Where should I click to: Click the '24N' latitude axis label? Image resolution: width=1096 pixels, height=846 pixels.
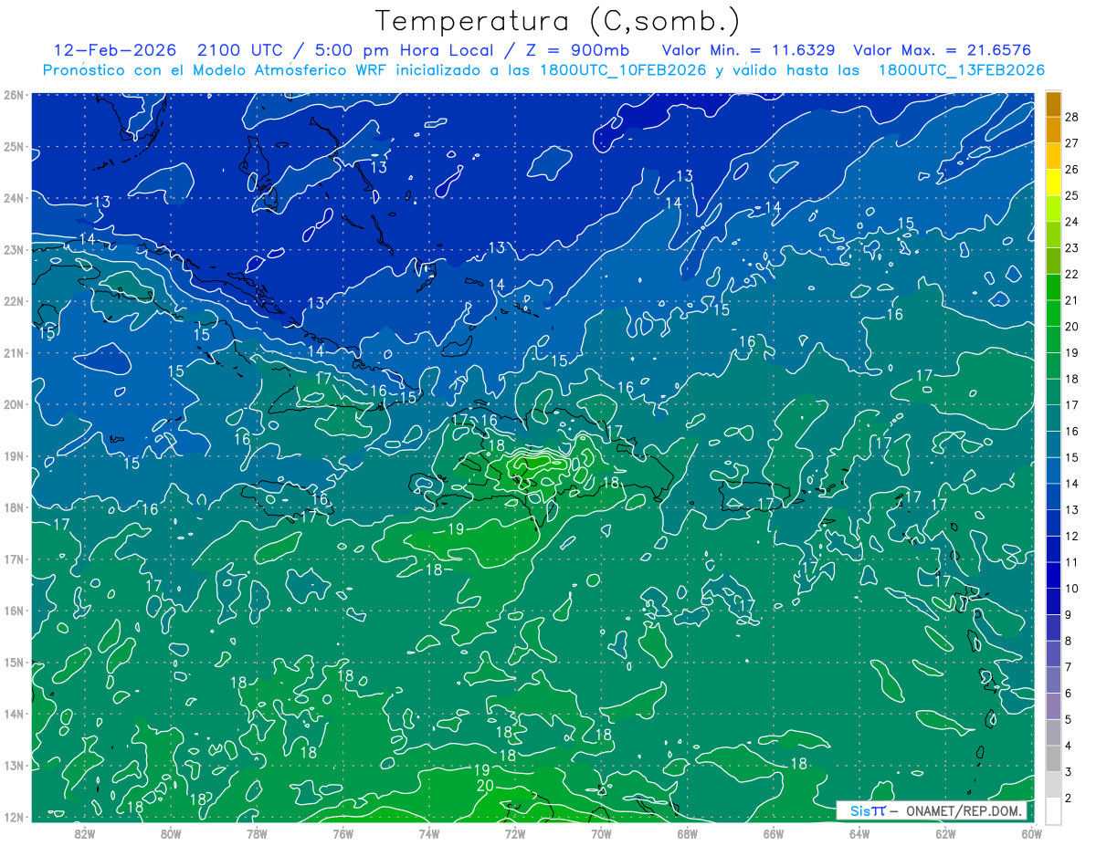(x=13, y=198)
